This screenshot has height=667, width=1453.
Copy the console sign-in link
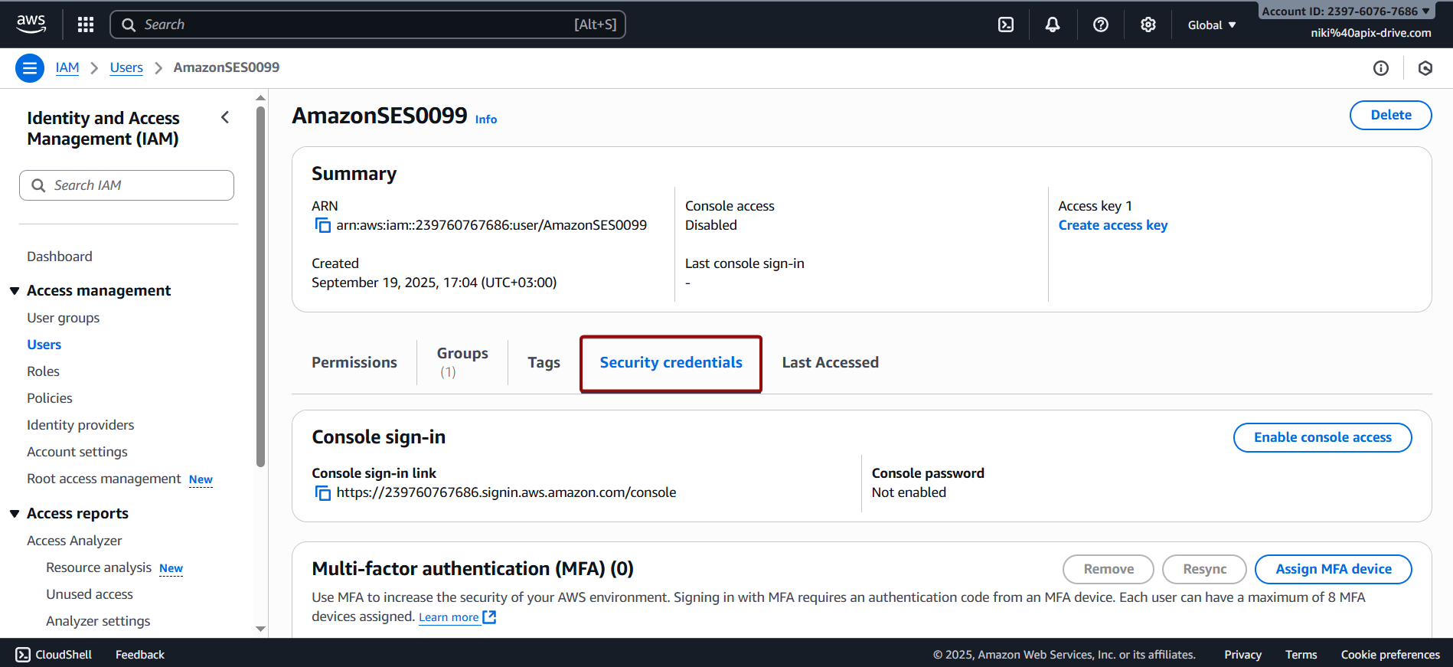tap(323, 492)
